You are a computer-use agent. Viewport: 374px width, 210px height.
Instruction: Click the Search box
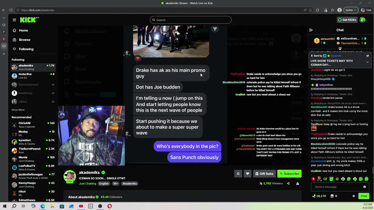coord(191,20)
